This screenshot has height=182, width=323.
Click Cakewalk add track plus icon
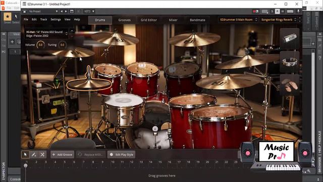coord(12,42)
